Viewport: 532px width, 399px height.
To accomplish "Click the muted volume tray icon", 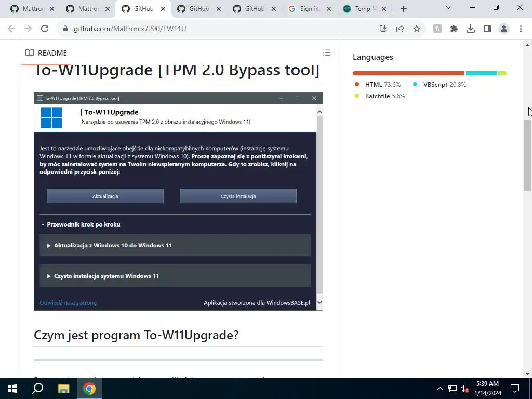I will pyautogui.click(x=464, y=389).
